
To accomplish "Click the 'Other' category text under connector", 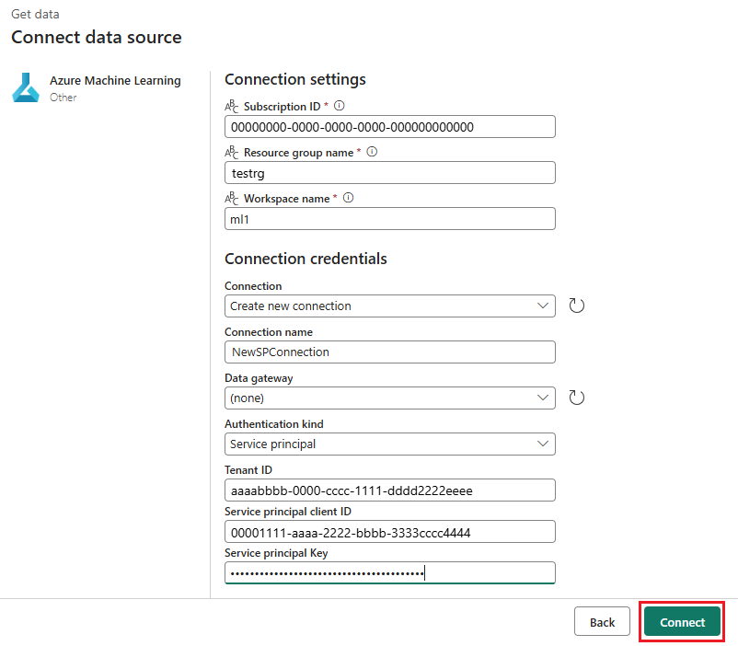I will pyautogui.click(x=63, y=98).
